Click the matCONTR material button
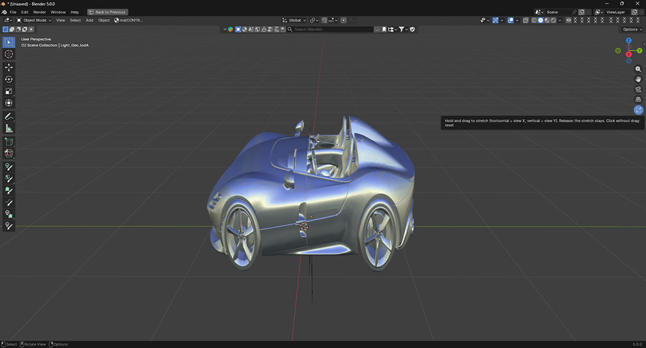 coord(129,20)
